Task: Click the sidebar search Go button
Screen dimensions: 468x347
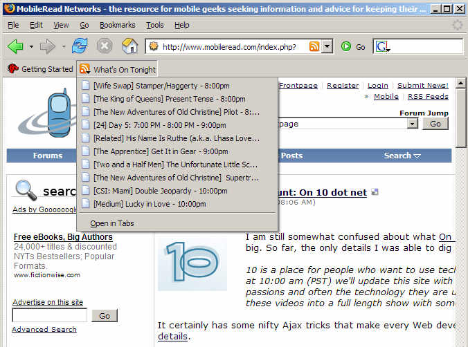Action: click(x=105, y=316)
